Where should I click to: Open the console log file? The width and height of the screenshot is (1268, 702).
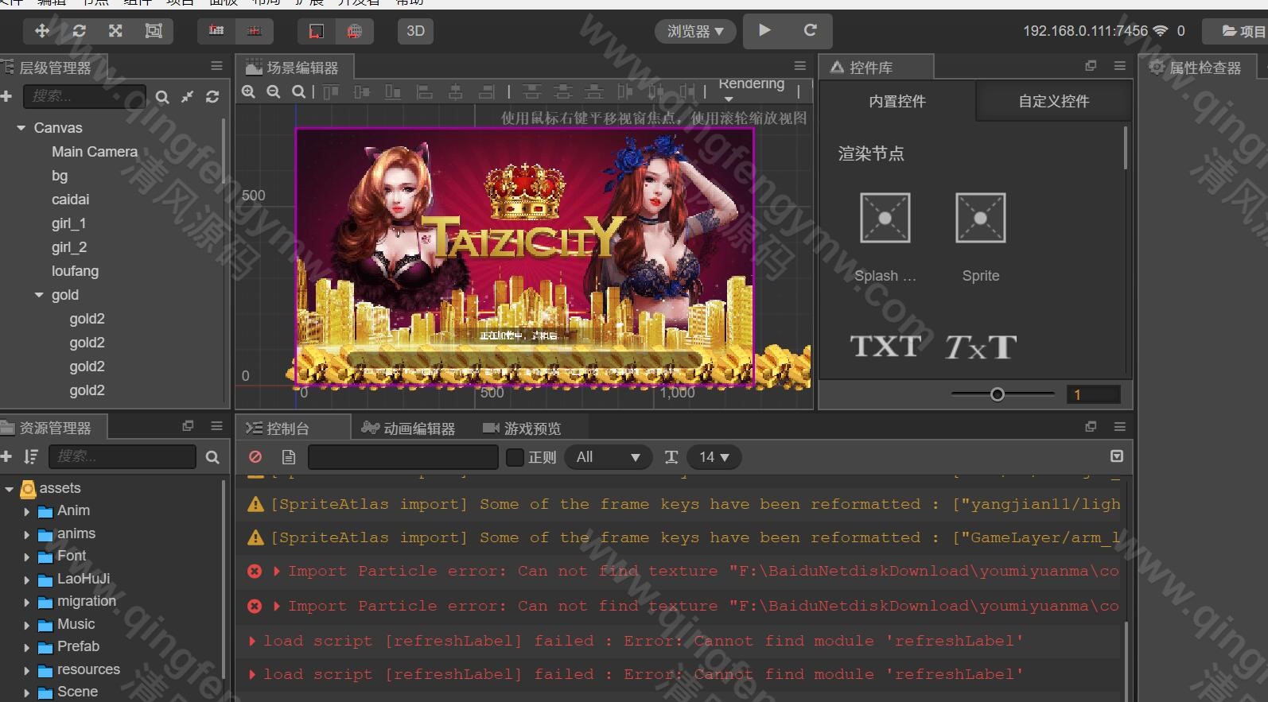pyautogui.click(x=289, y=457)
